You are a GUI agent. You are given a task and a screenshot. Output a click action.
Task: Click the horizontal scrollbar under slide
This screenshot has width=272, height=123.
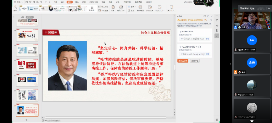coord(106,117)
